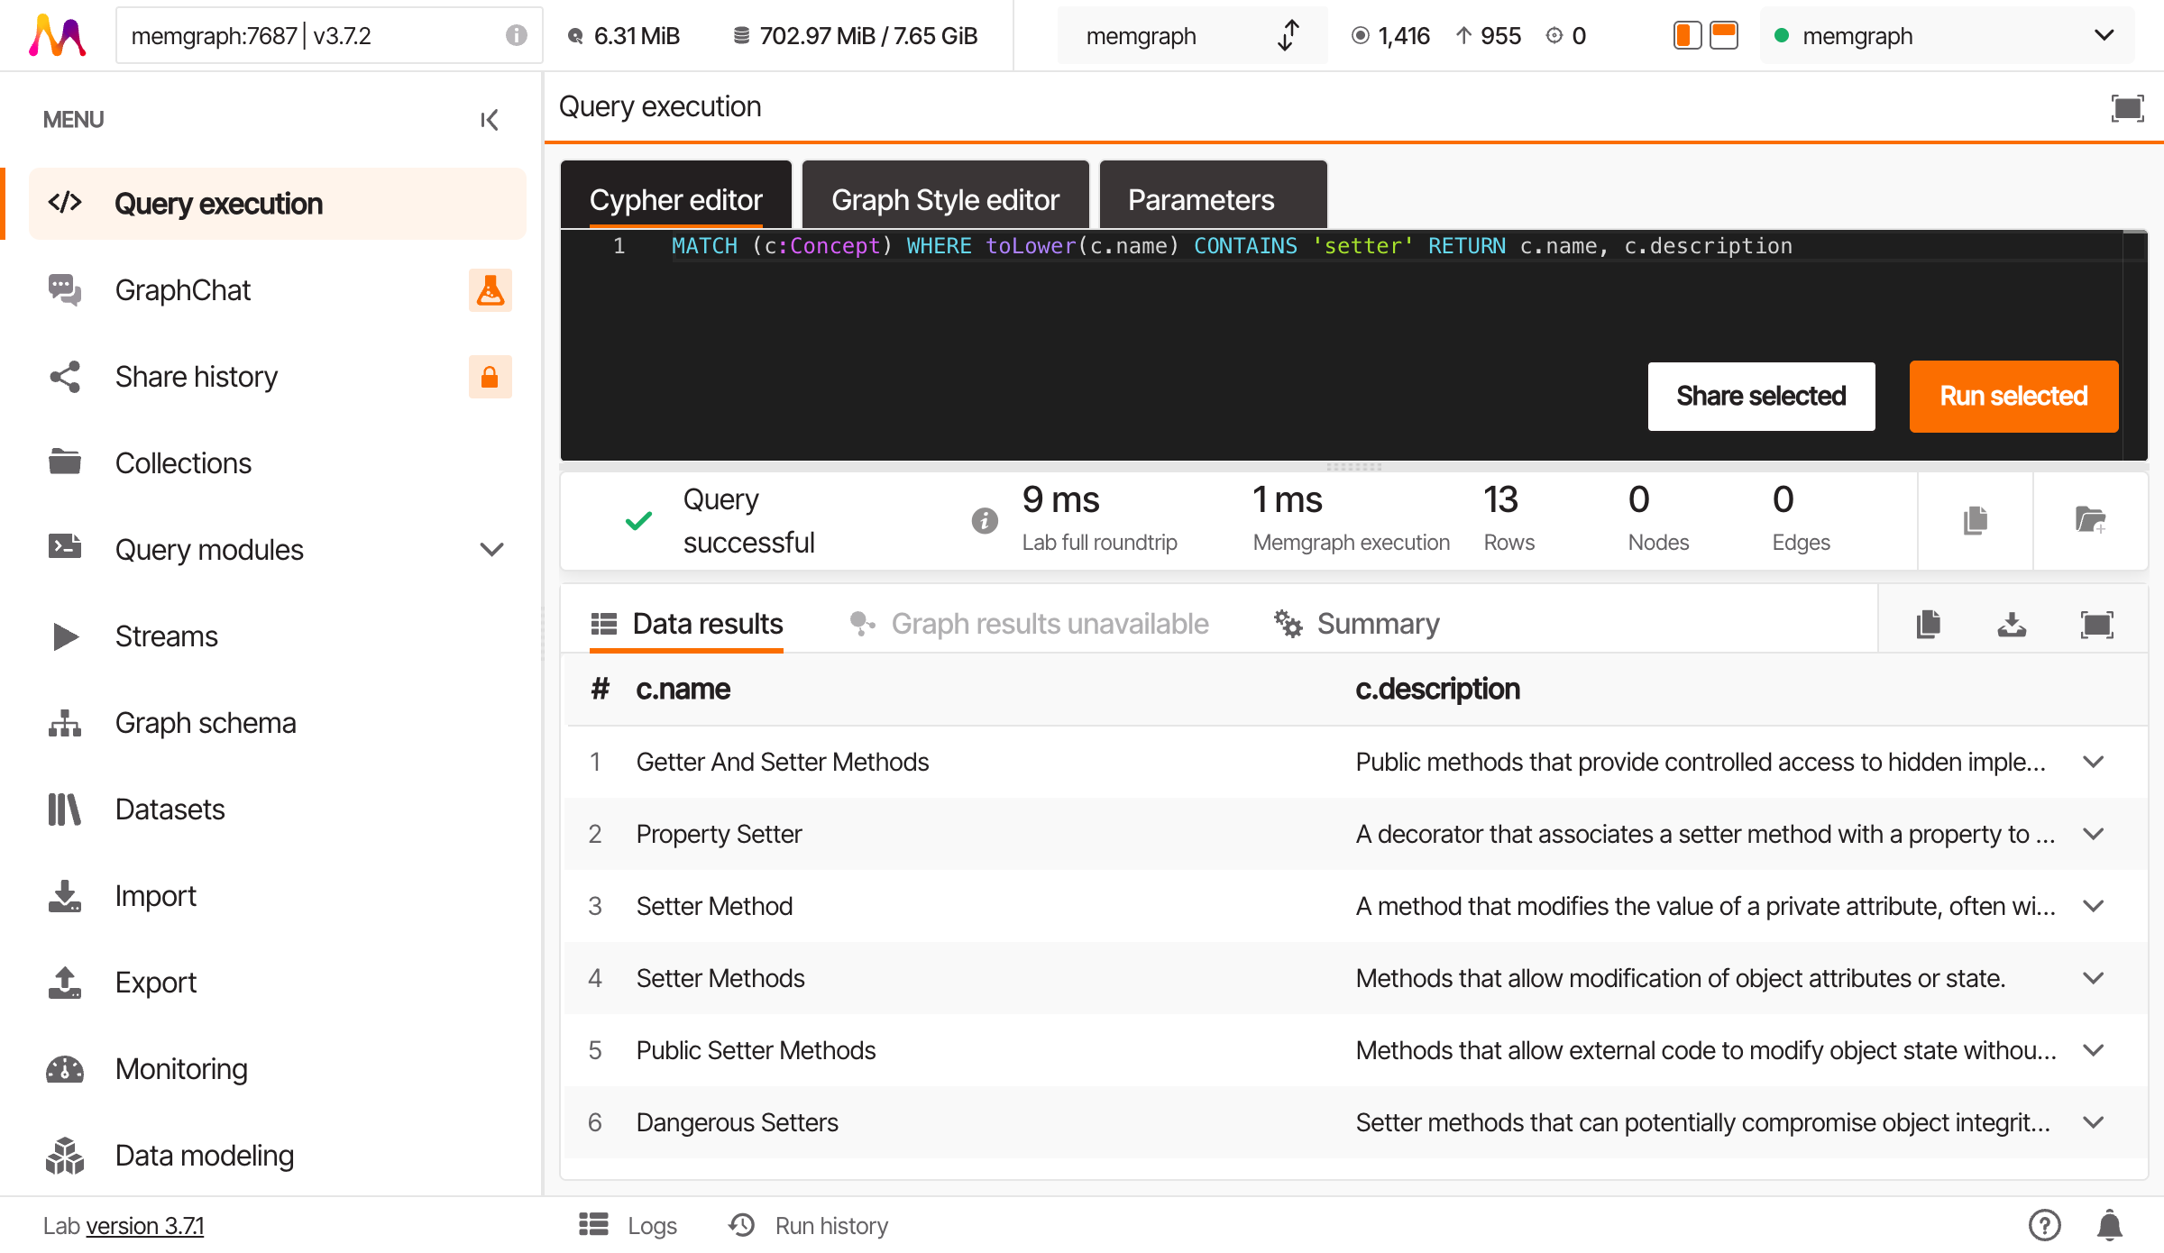Screen dimensions: 2164x1253
Task: Click the connection info icon next to version
Action: coord(516,35)
